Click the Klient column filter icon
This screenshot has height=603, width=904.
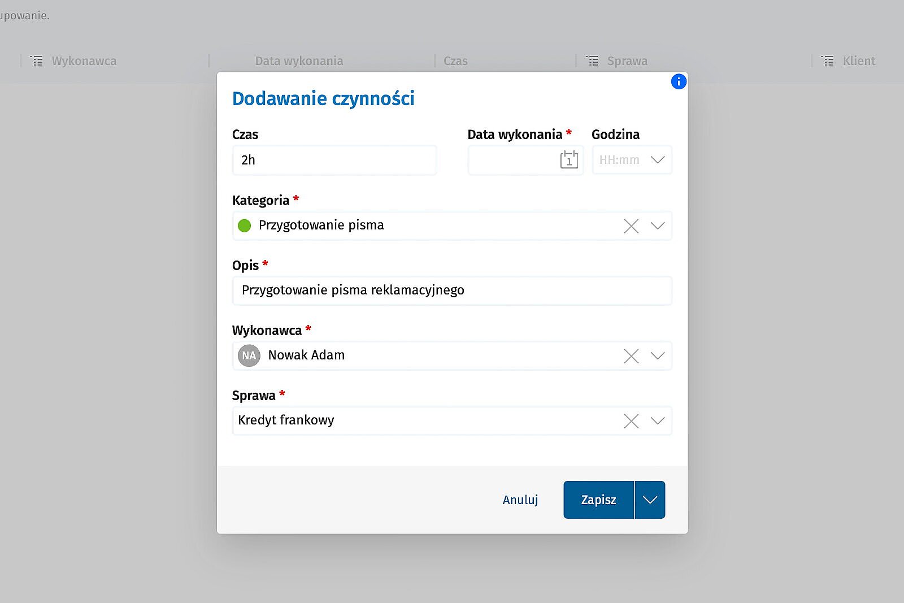(x=828, y=61)
